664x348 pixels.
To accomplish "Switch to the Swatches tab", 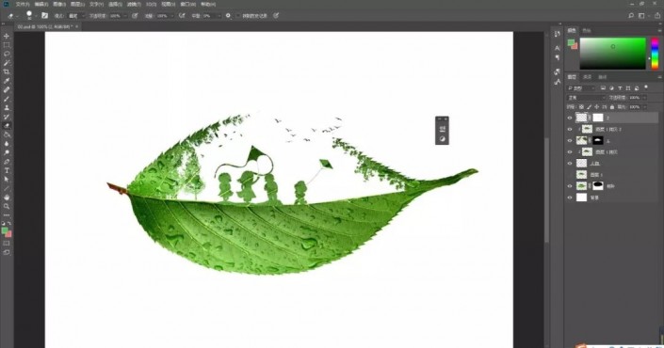I will point(587,30).
